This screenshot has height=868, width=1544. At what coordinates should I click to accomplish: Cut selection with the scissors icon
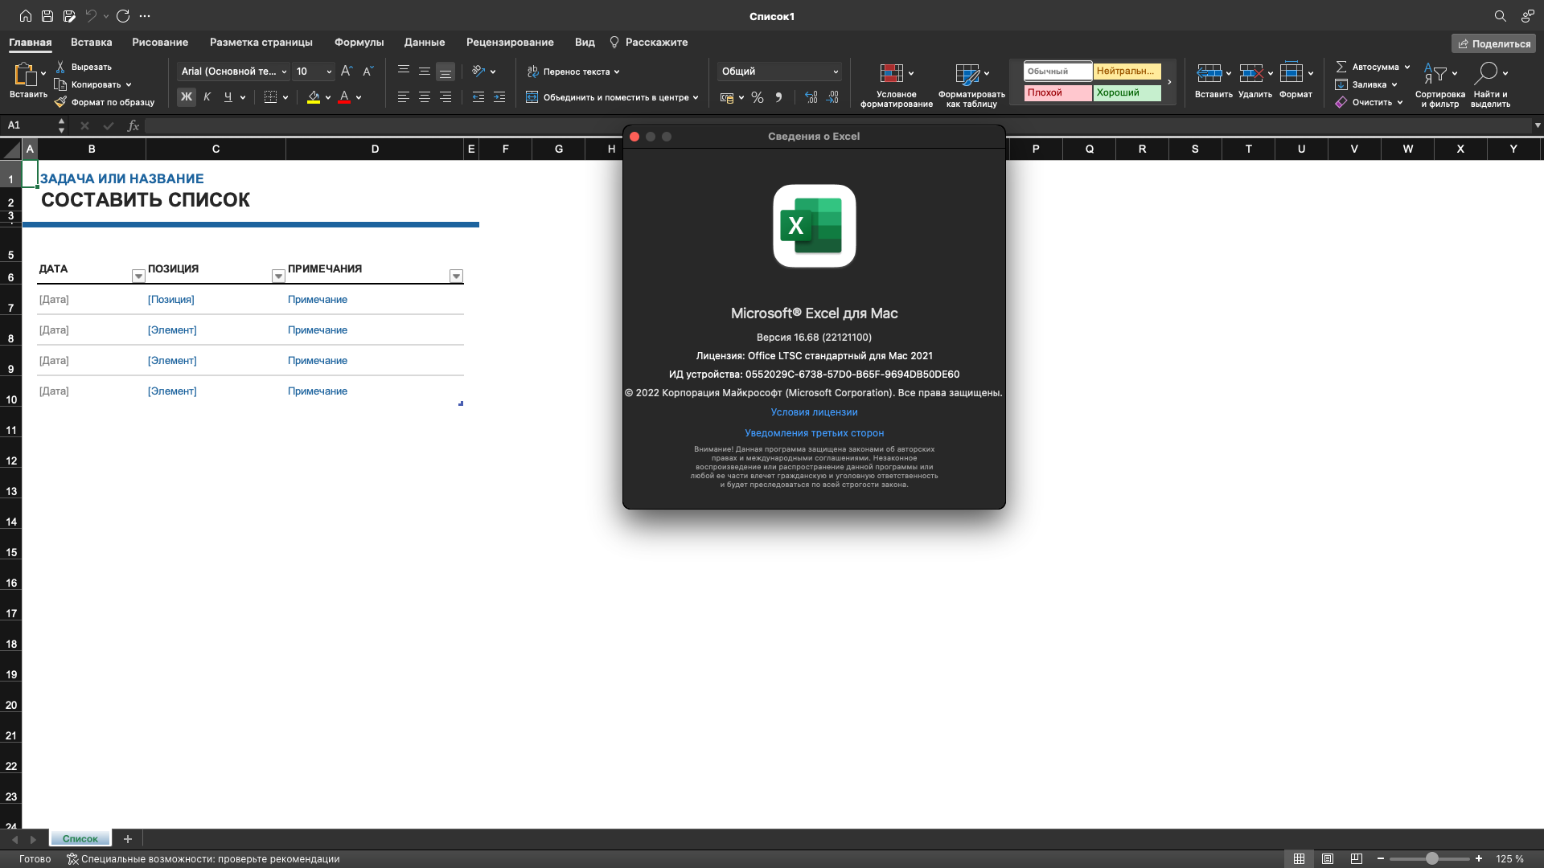coord(60,67)
